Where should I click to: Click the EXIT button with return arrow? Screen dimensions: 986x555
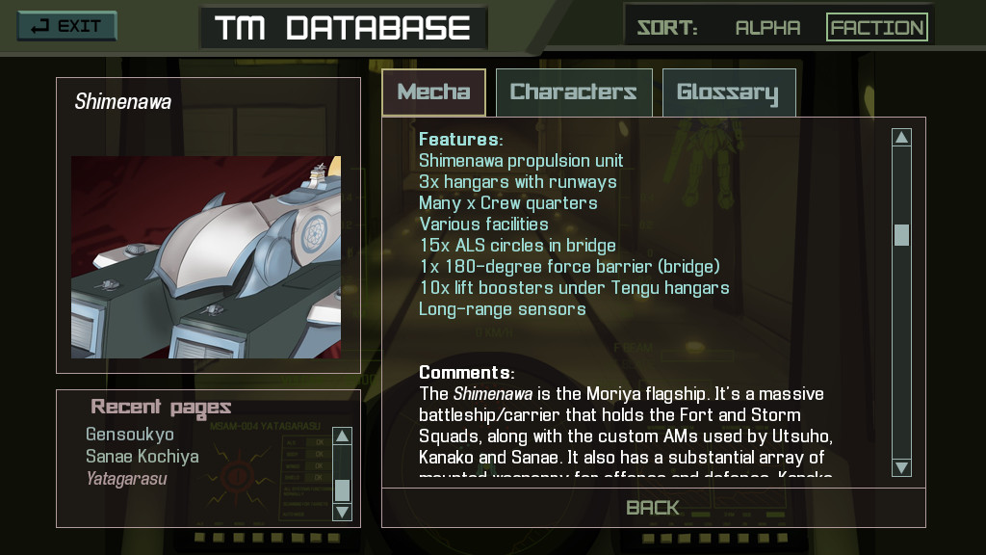pos(66,26)
